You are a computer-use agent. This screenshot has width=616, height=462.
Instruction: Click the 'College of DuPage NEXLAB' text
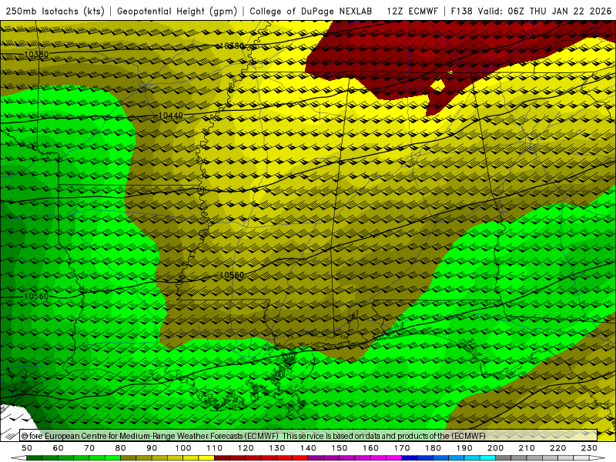311,12
